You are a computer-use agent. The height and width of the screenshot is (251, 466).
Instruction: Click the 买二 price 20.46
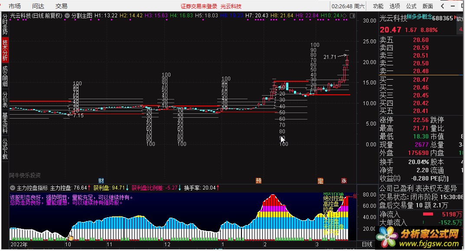click(420, 87)
